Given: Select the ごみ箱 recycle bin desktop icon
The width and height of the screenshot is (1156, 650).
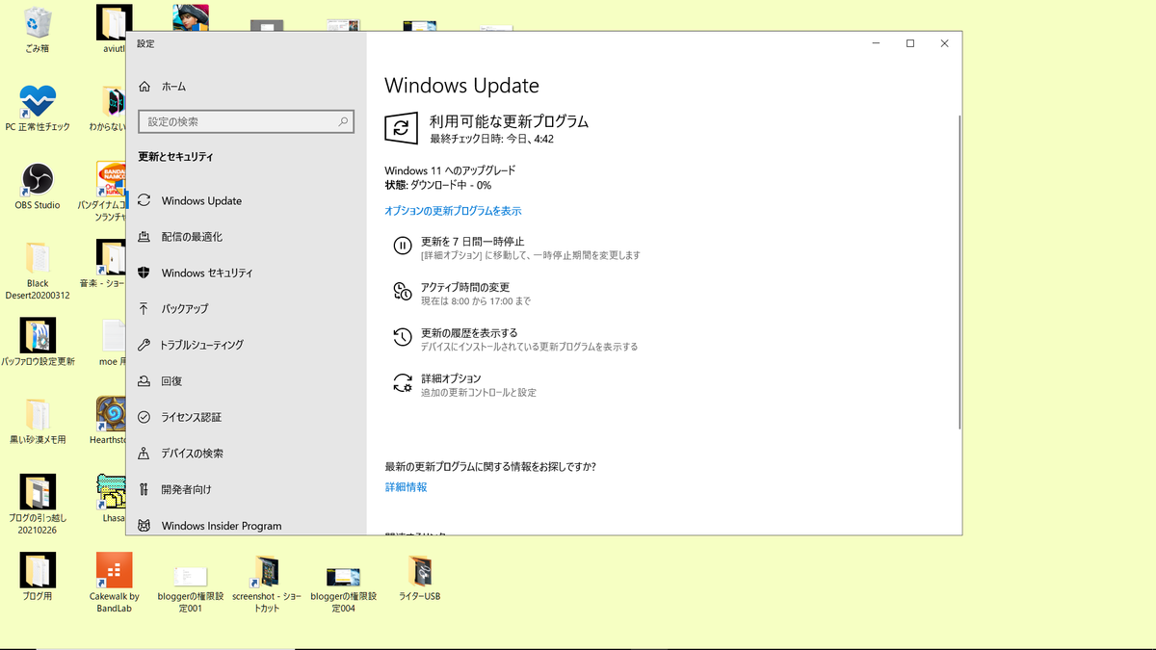Looking at the screenshot, I should (38, 22).
